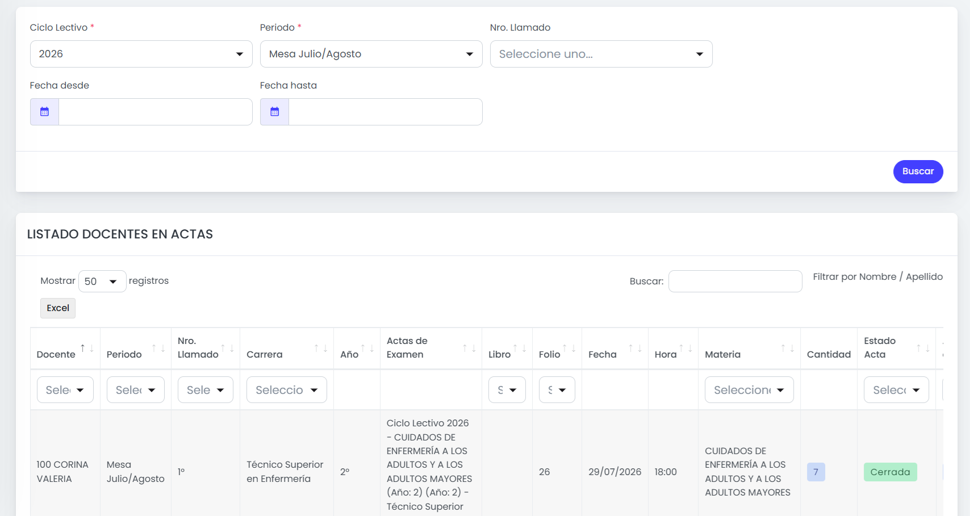Open the Carrera column filter dropdown
Screen dimensions: 970x516
point(287,390)
